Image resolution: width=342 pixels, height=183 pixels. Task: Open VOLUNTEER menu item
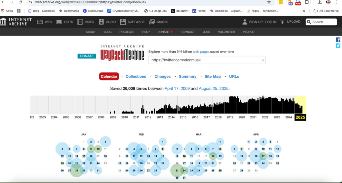226,32
